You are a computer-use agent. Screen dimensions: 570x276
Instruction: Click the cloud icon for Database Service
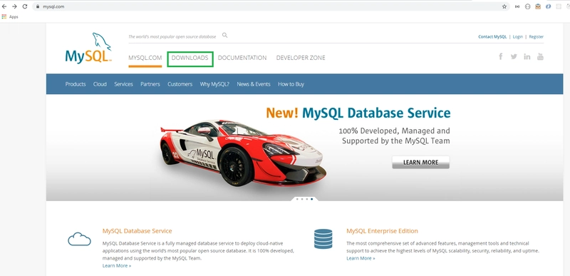coord(79,239)
